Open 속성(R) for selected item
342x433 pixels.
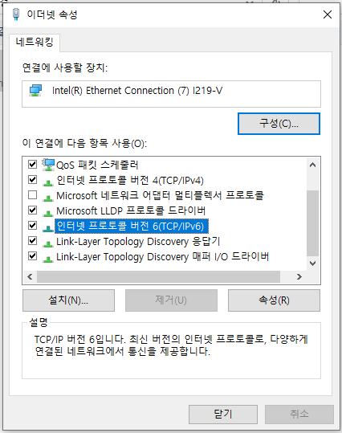[x=274, y=300]
